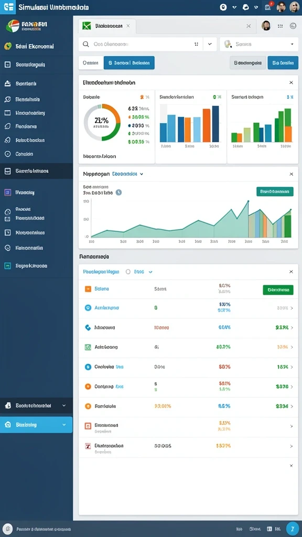
Task: Click the green button in first table row
Action: click(278, 289)
